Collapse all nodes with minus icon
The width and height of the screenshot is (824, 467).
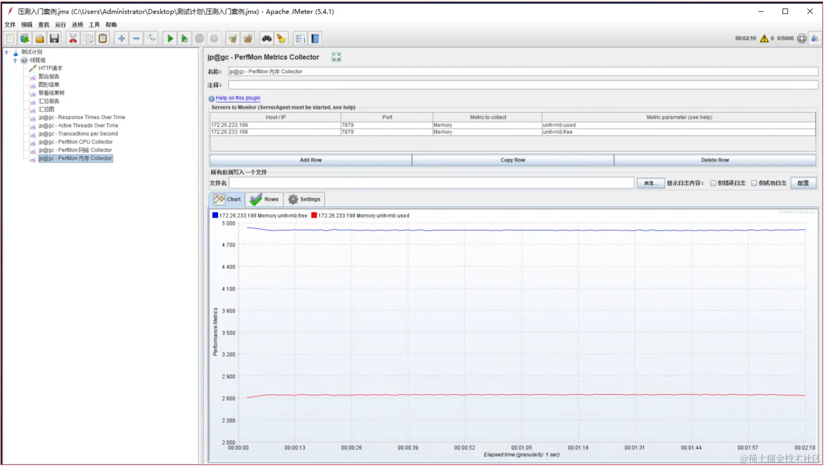(136, 38)
